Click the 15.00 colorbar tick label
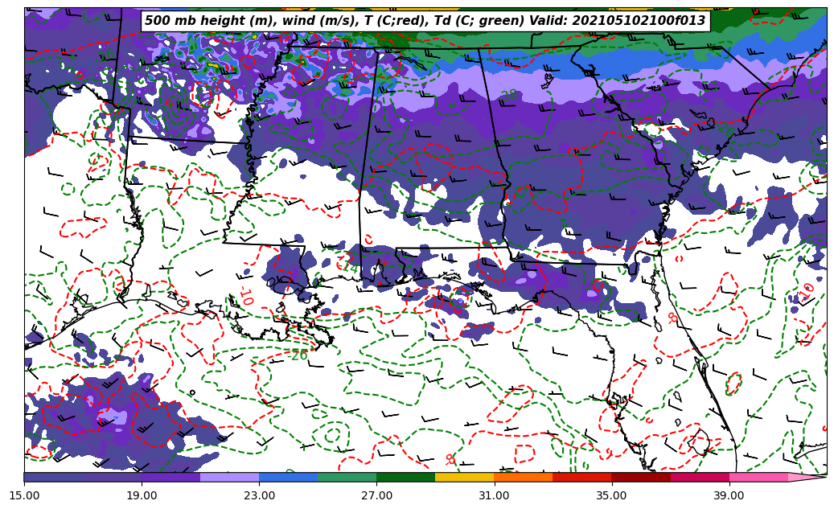 coord(24,495)
